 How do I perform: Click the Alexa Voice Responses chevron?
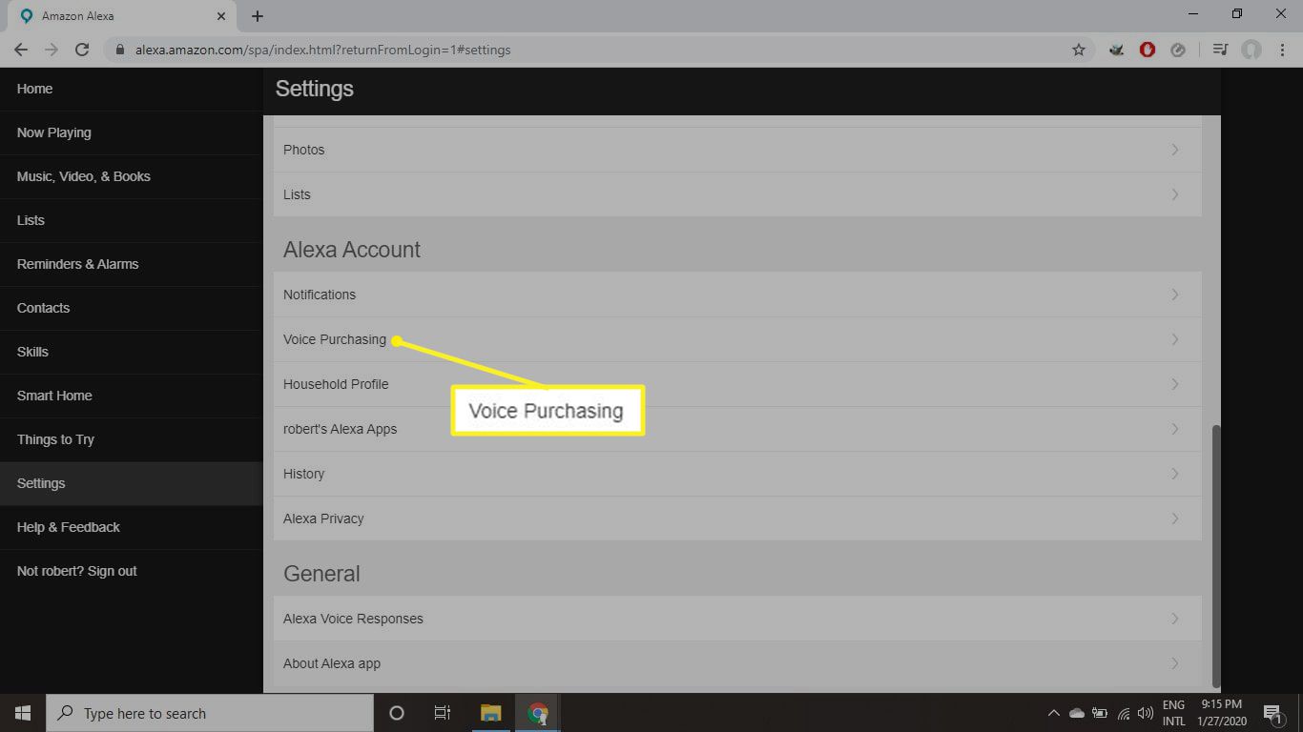1175,619
